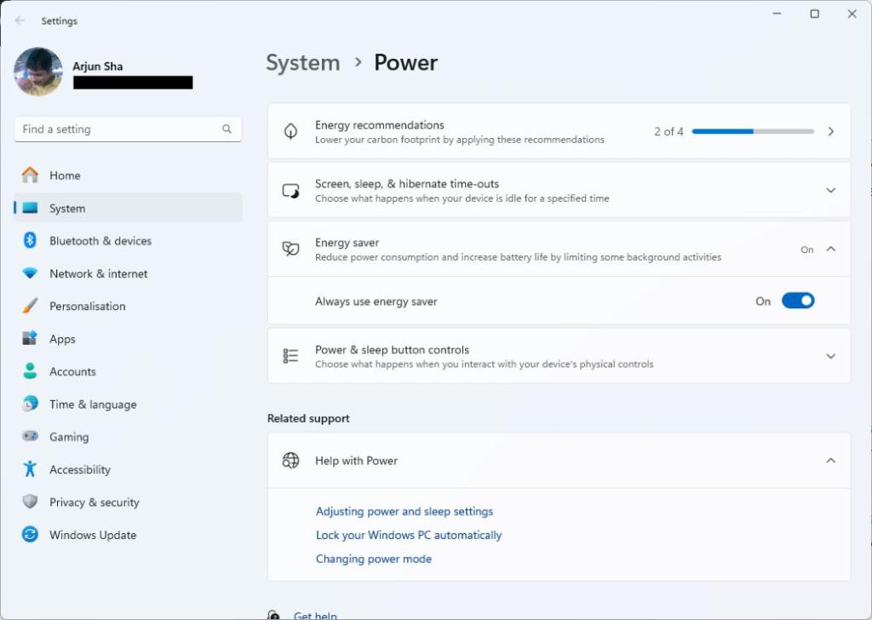Click System in the breadcrumb
The width and height of the screenshot is (872, 620).
click(303, 62)
